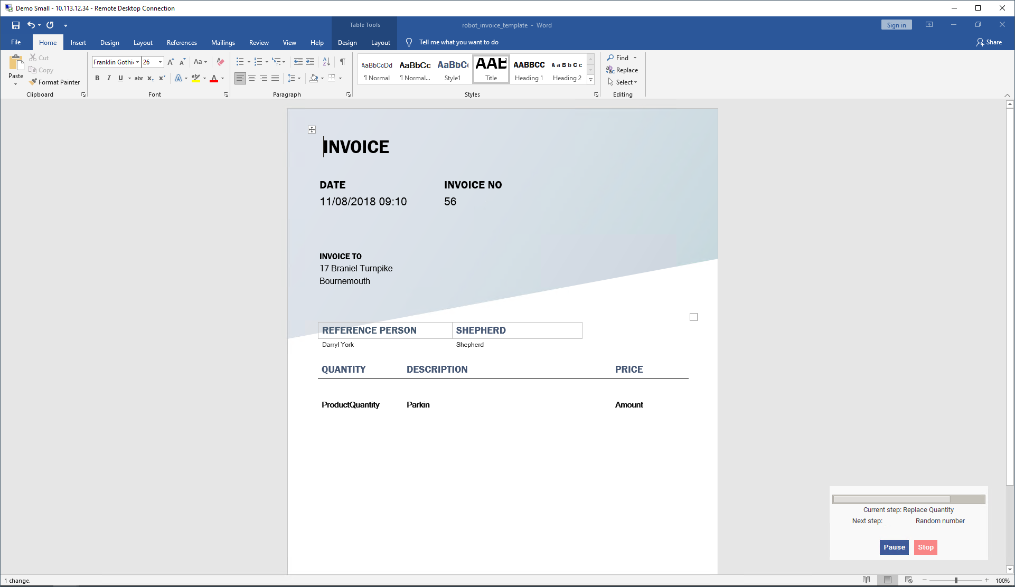Click the Pause button
This screenshot has height=587, width=1015.
(x=894, y=547)
